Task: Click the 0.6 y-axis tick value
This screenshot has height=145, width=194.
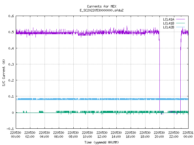Action: pos(11,16)
